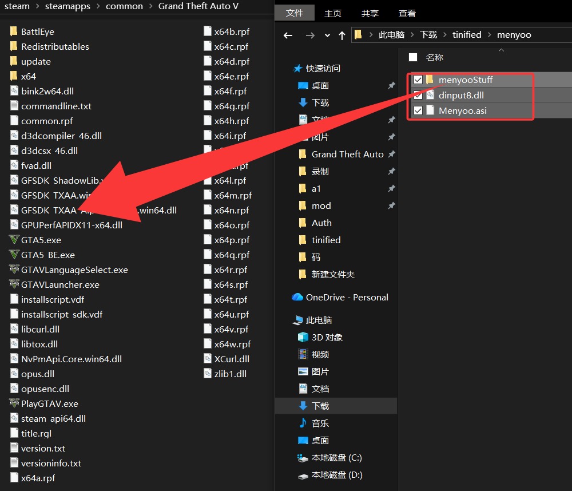Uncheck the menyooStuff folder checkbox
The height and width of the screenshot is (491, 572).
[x=418, y=80]
